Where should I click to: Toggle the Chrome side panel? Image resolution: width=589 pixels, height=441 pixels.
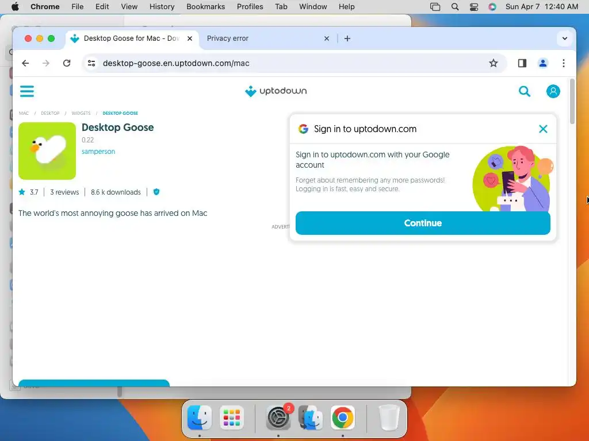tap(522, 63)
